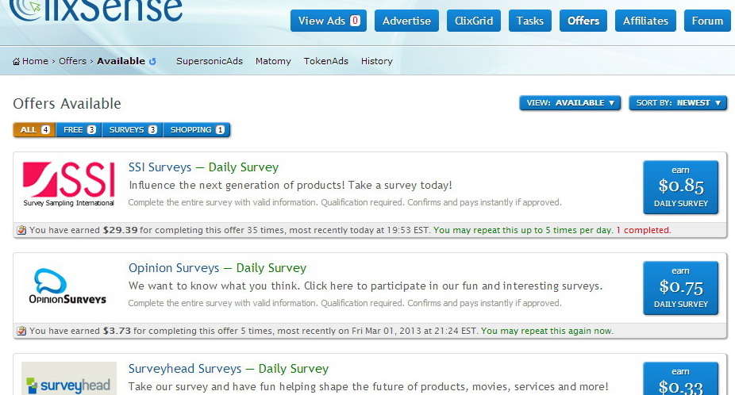Click the refresh icon next to Available

152,61
